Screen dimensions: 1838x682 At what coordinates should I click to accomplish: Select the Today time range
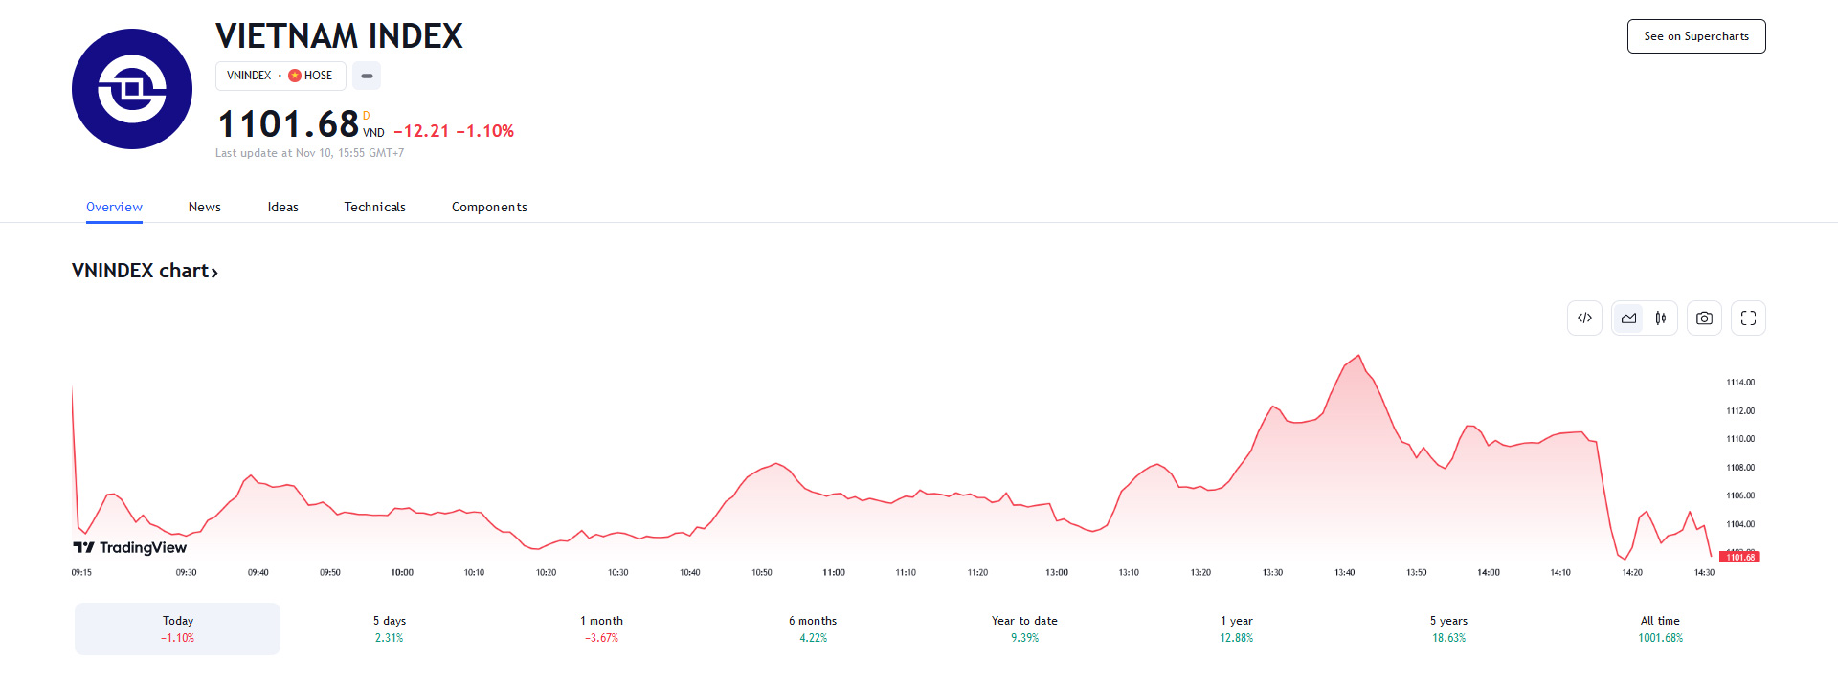coord(177,628)
